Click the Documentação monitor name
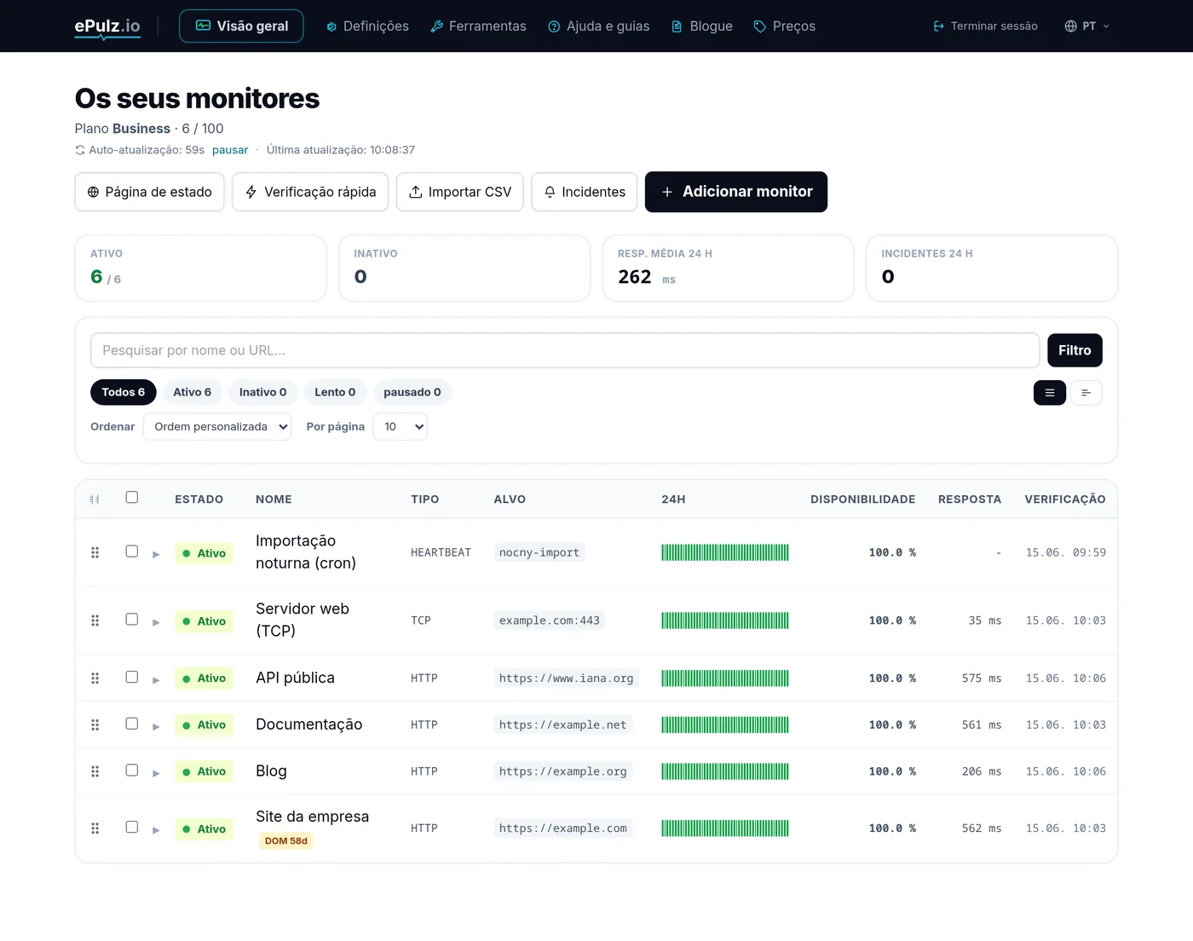The height and width of the screenshot is (941, 1193). click(x=309, y=725)
